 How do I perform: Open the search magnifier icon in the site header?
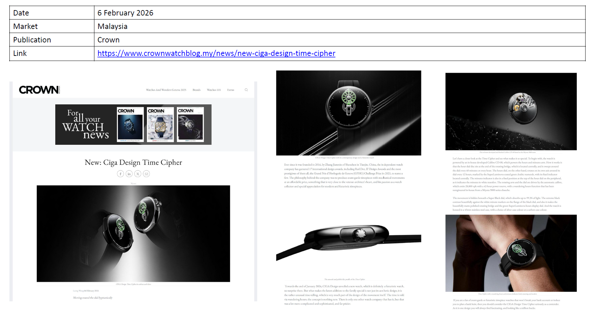point(246,90)
